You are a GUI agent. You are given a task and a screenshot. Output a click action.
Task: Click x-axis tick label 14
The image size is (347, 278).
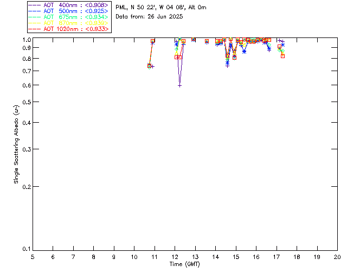point(216,257)
